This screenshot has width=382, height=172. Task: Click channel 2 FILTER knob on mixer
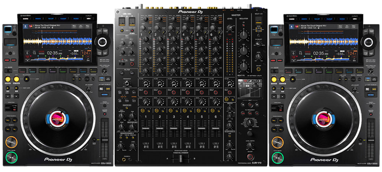coord(160,84)
